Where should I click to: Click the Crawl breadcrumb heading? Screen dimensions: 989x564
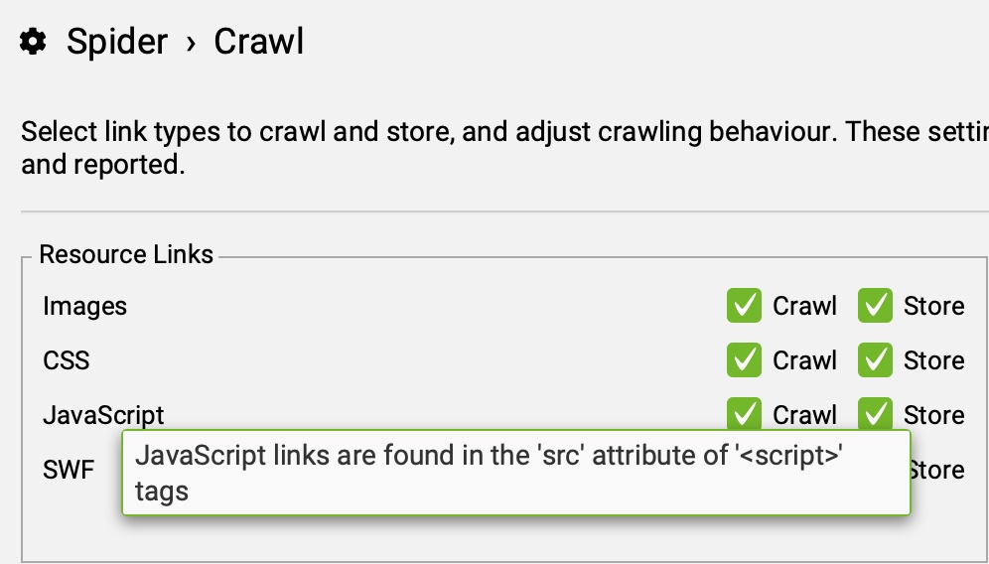pos(259,42)
